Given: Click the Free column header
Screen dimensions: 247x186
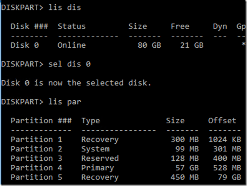Looking at the screenshot, I should point(180,27).
